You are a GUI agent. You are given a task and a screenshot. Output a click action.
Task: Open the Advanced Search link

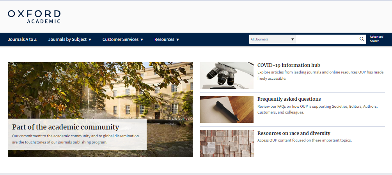click(376, 39)
